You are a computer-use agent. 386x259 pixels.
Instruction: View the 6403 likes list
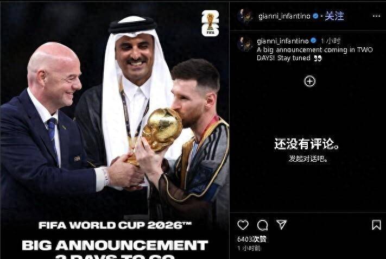pyautogui.click(x=251, y=239)
